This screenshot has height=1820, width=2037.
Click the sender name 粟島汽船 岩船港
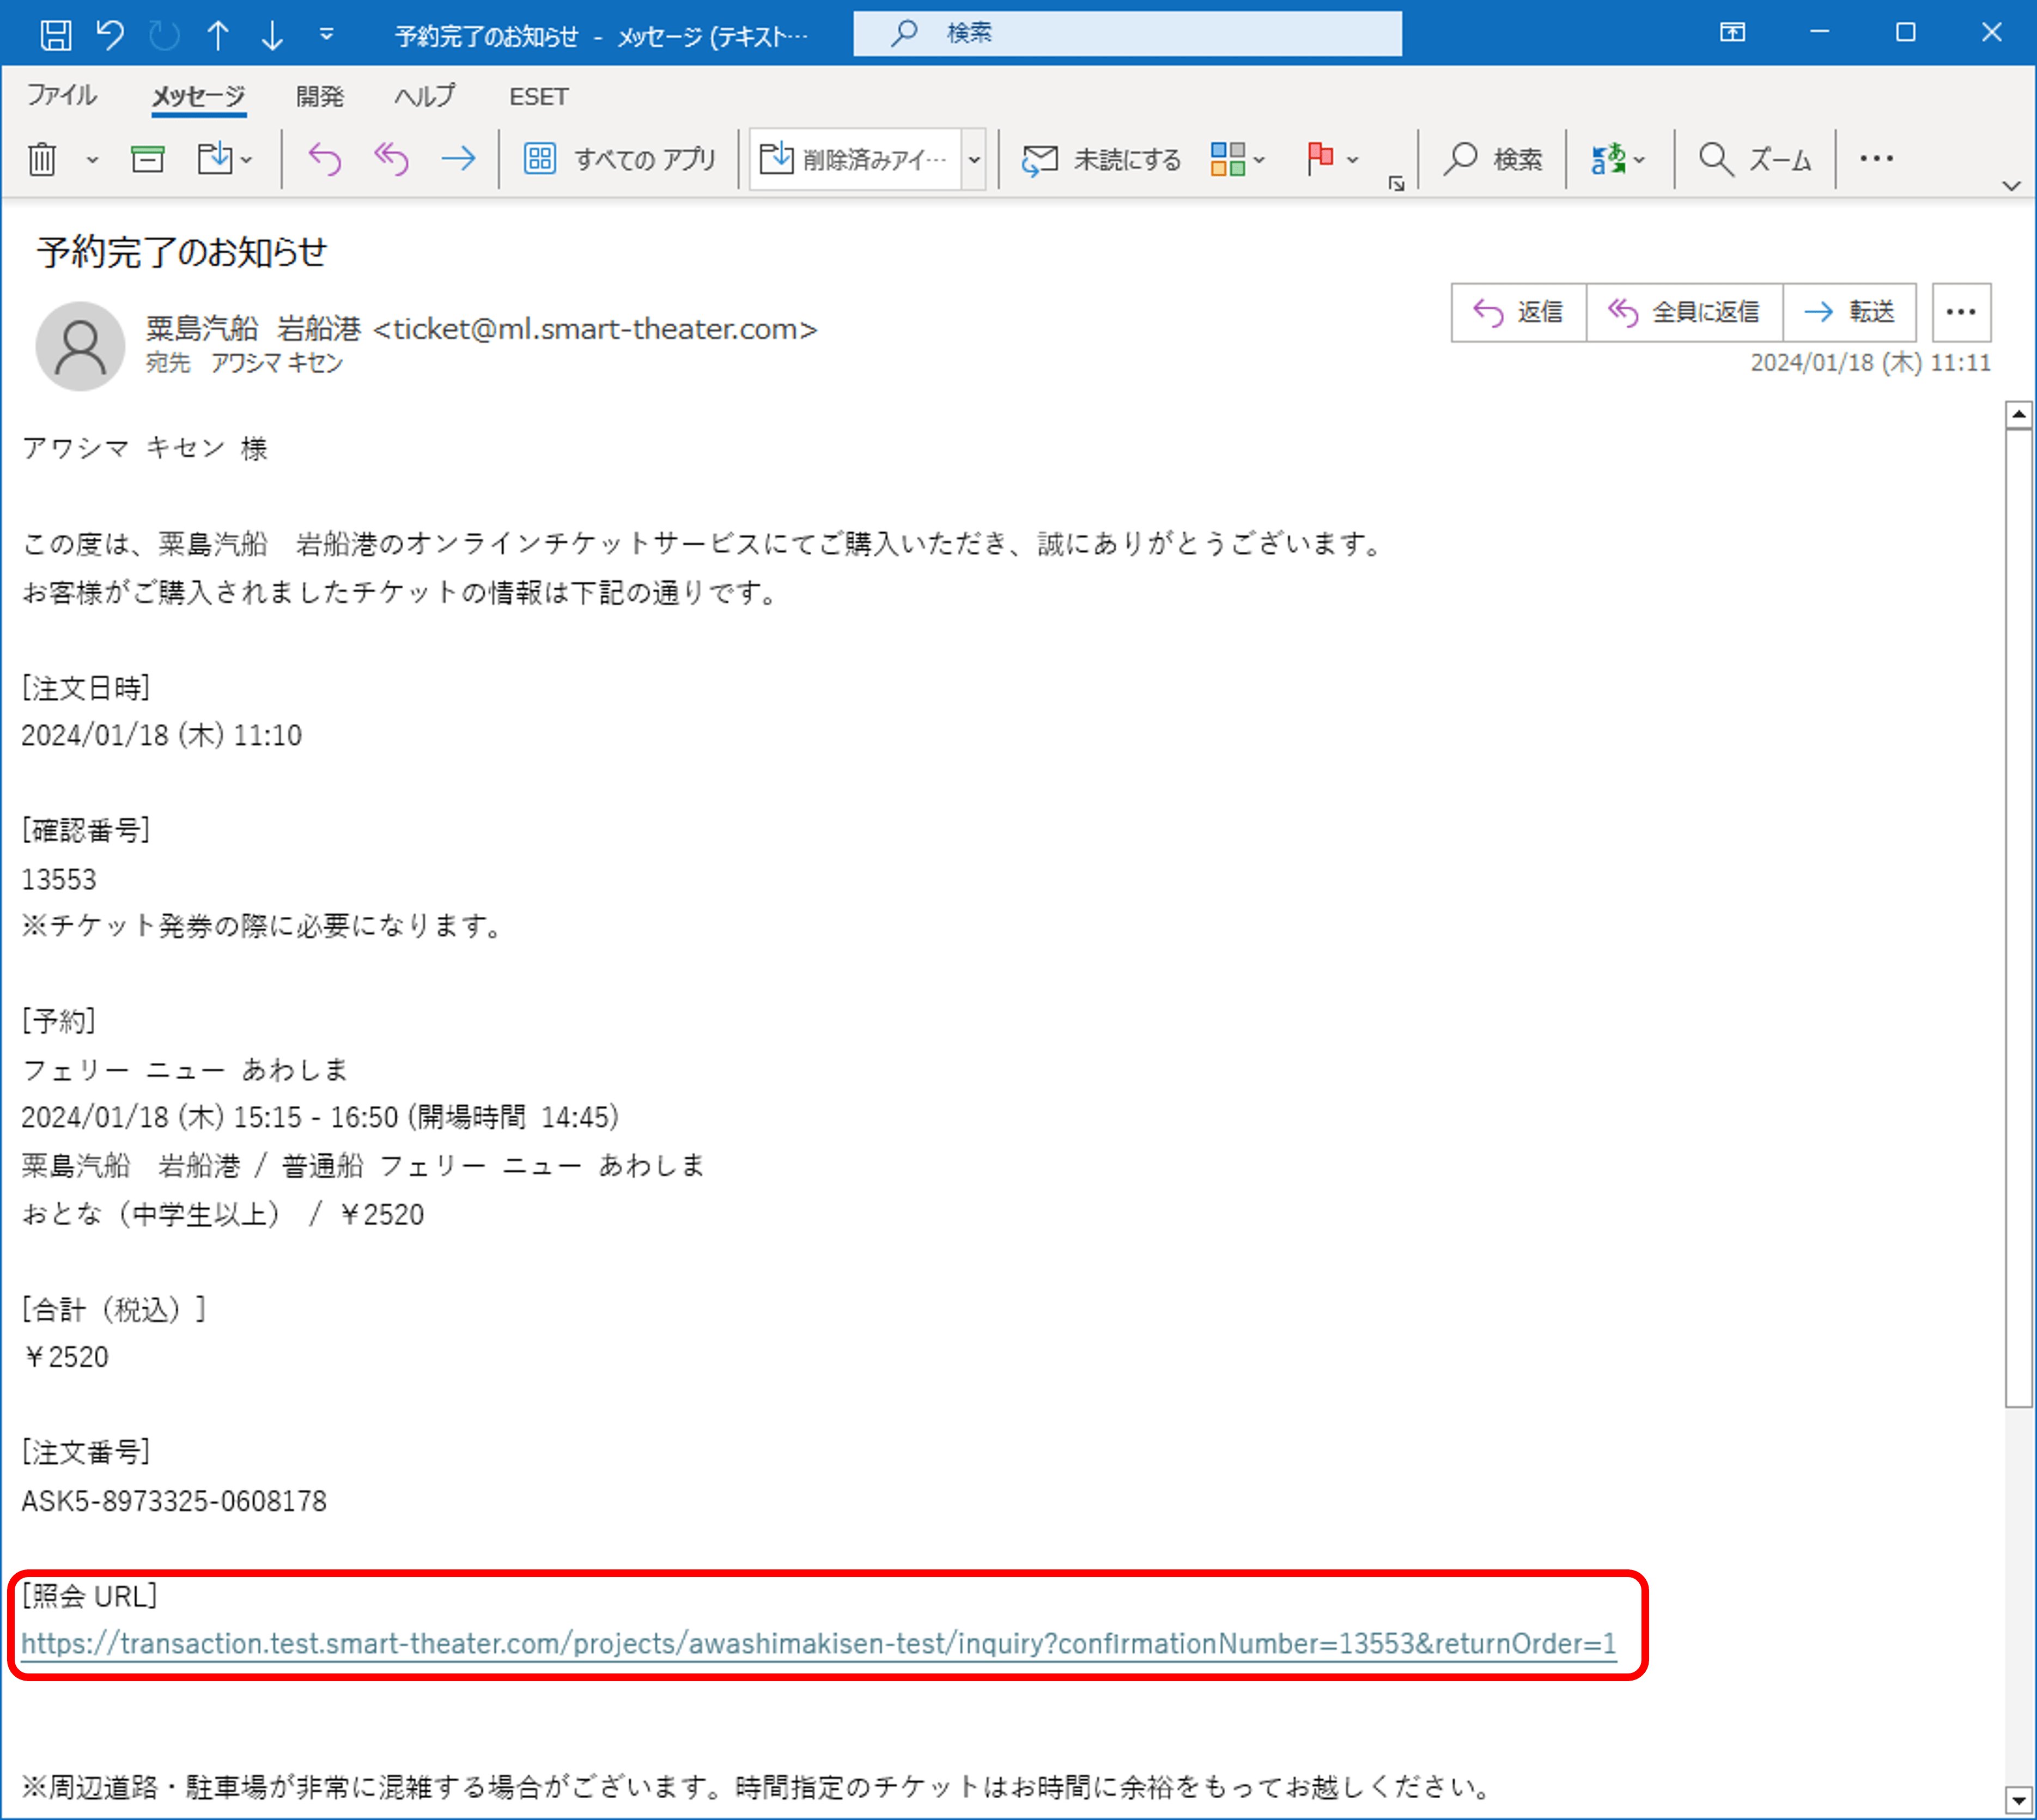253,328
